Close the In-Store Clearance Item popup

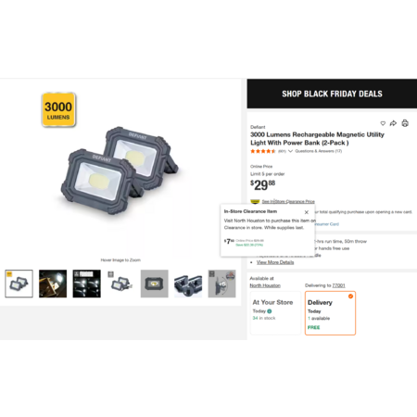(307, 212)
